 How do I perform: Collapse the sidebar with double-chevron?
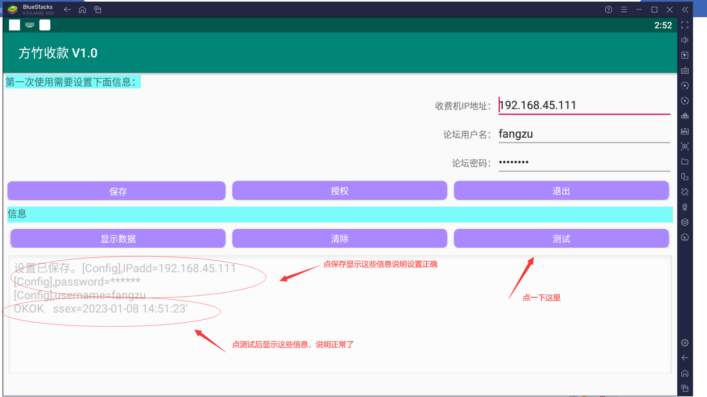(685, 10)
